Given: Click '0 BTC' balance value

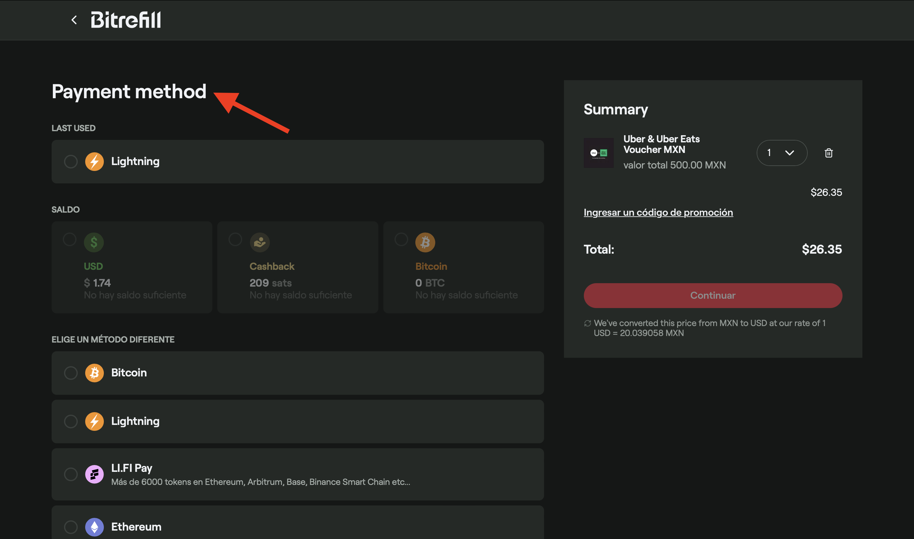Looking at the screenshot, I should click(x=430, y=283).
